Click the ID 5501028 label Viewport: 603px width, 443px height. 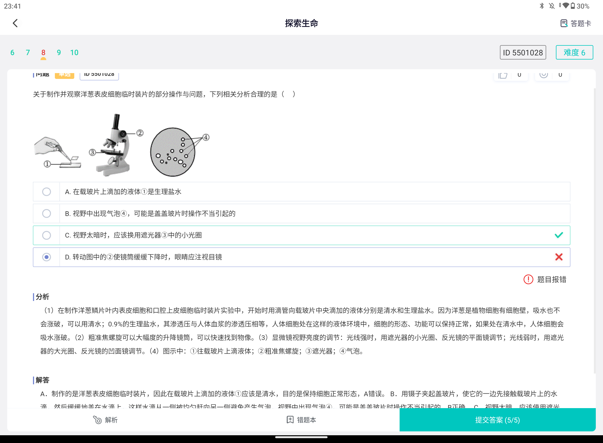[523, 52]
